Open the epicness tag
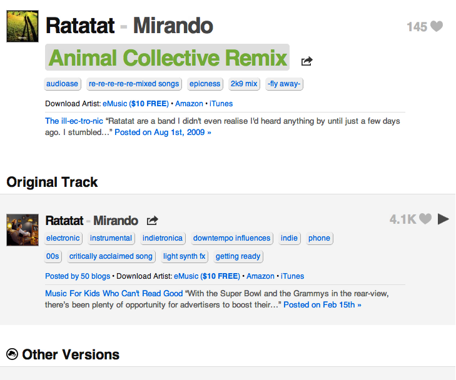The width and height of the screenshot is (456, 380). 205,84
